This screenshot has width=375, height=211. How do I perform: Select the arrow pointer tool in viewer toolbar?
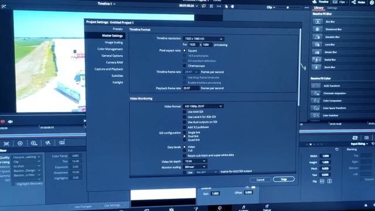tap(226, 6)
